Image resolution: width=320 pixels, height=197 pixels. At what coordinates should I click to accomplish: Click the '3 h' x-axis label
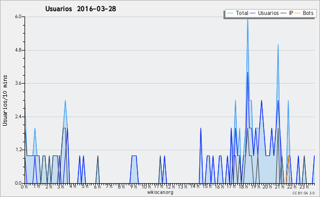point(60,186)
